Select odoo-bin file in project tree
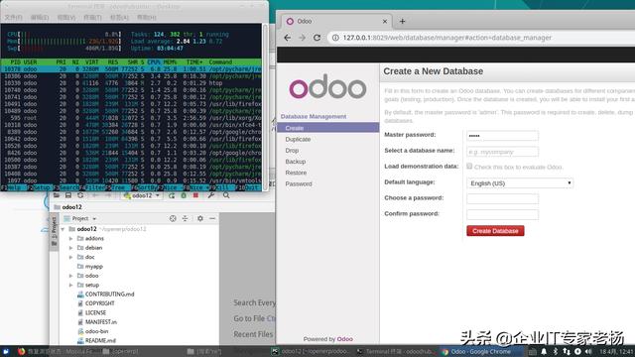 (96, 331)
